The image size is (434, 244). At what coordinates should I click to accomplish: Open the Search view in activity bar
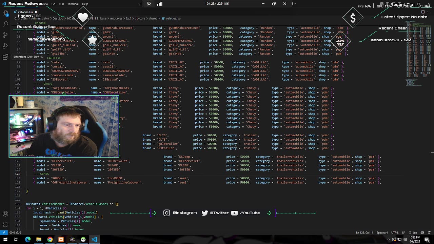(x=5, y=24)
